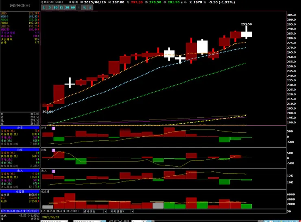The image size is (301, 222).
Task: Open settings icon in 投信 indicator panel
Action: point(53,150)
